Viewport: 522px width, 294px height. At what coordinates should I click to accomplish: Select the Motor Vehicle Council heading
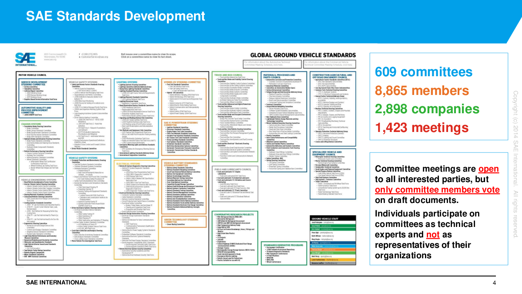33,74
